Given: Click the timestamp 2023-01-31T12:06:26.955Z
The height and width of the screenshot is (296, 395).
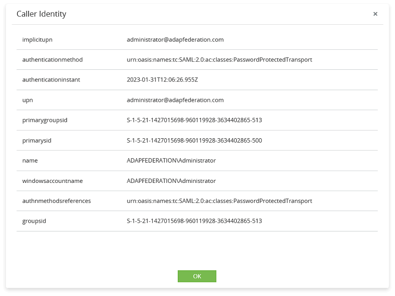Looking at the screenshot, I should click(x=162, y=80).
